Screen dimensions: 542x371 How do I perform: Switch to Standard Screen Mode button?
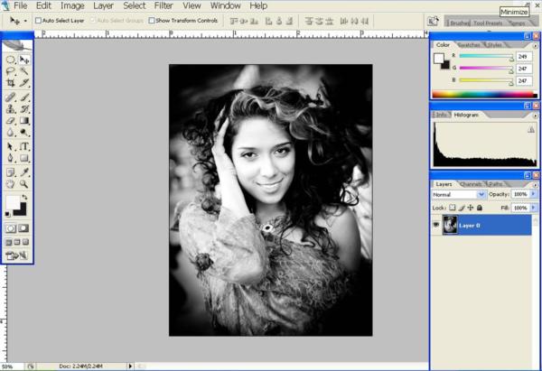8,242
